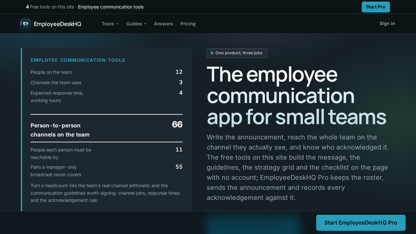Click 'People each person must be reachable by' label
This screenshot has height=234, width=416.
coord(61,153)
